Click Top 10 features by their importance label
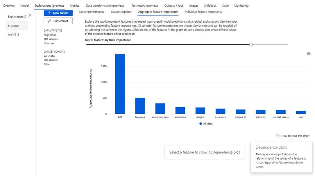The width and height of the screenshot is (315, 176). coord(108,40)
